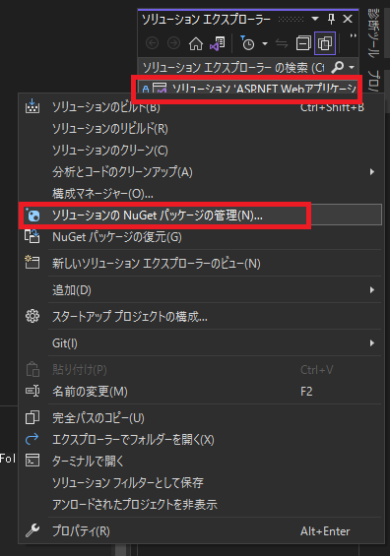Click the copy full path icon

pyautogui.click(x=32, y=417)
